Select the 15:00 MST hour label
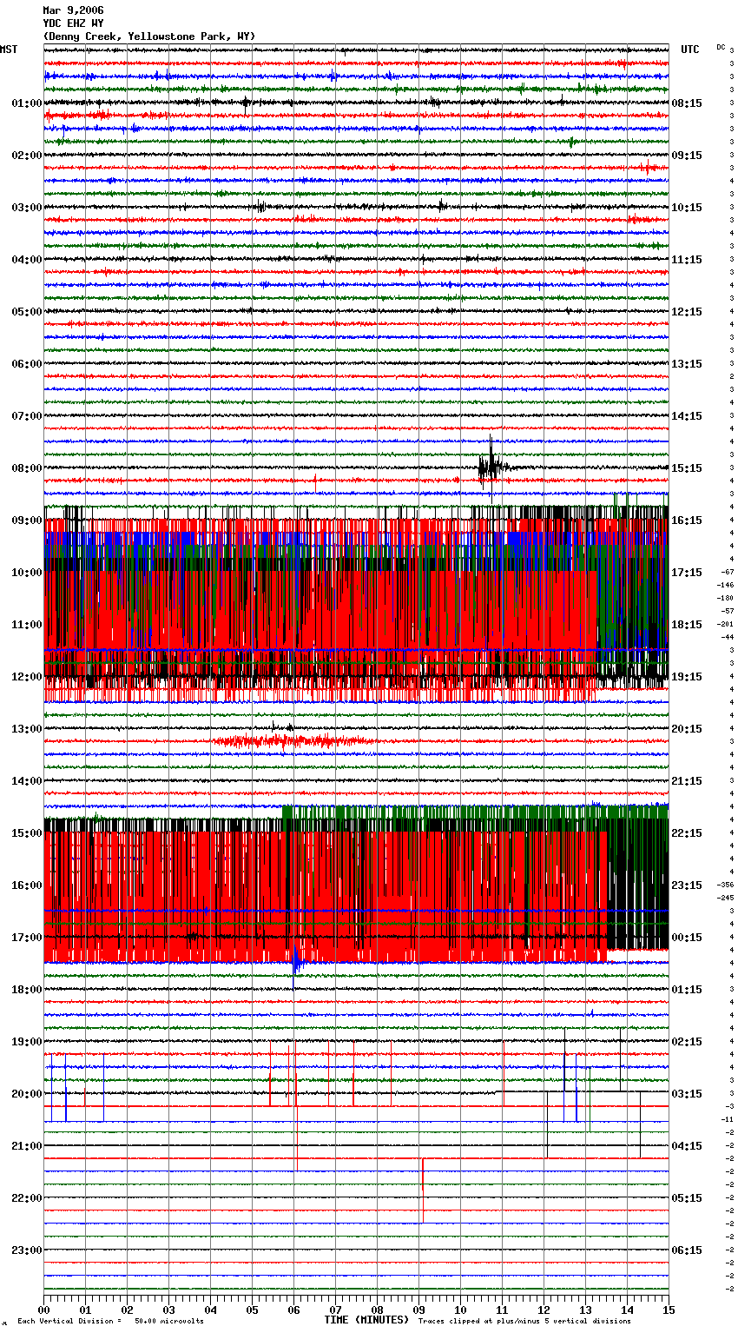738x1333 pixels. (x=27, y=833)
